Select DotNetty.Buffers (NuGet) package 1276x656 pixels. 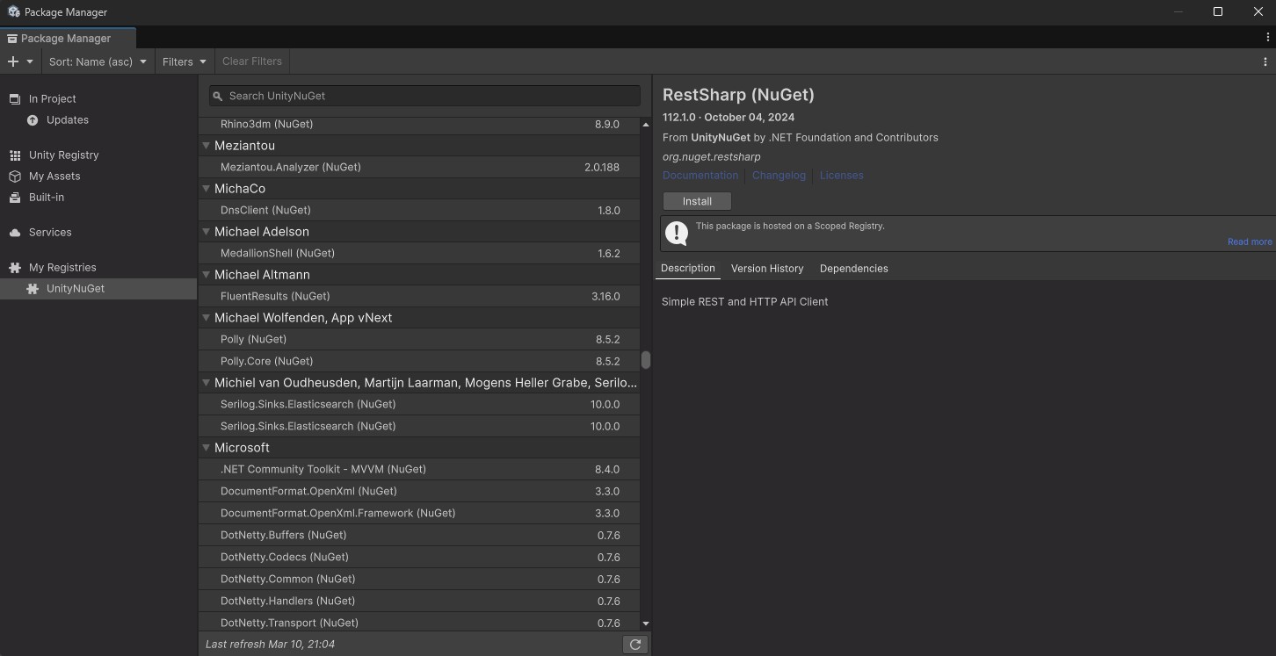coord(419,535)
